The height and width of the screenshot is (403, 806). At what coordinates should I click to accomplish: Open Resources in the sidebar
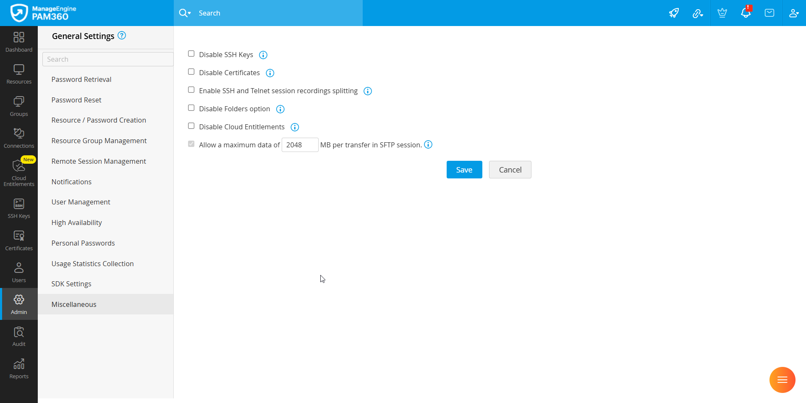pyautogui.click(x=19, y=74)
